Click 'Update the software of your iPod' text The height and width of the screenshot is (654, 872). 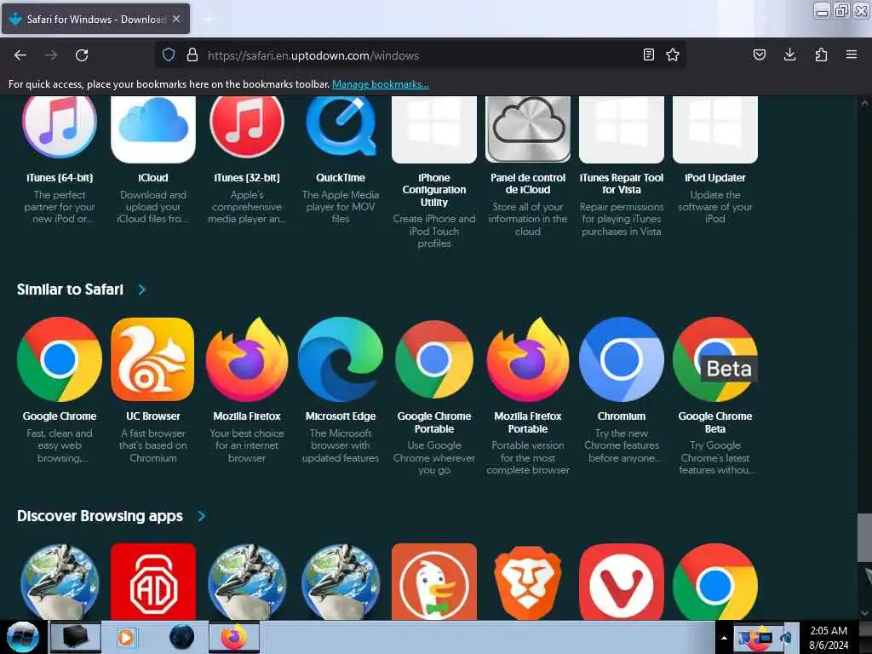[x=715, y=207]
